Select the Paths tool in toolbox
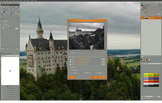This screenshot has height=103, width=162. tap(18, 7)
